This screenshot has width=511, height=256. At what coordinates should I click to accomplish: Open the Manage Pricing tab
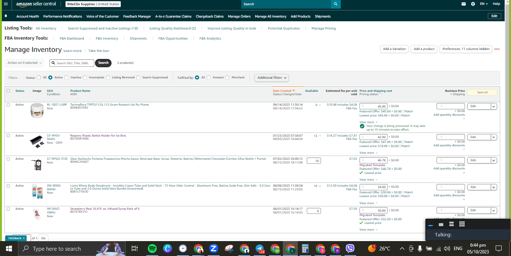[x=324, y=28]
